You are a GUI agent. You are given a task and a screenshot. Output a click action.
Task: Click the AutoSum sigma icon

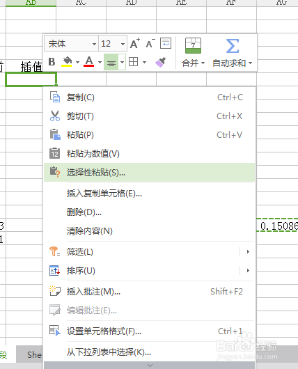(233, 46)
